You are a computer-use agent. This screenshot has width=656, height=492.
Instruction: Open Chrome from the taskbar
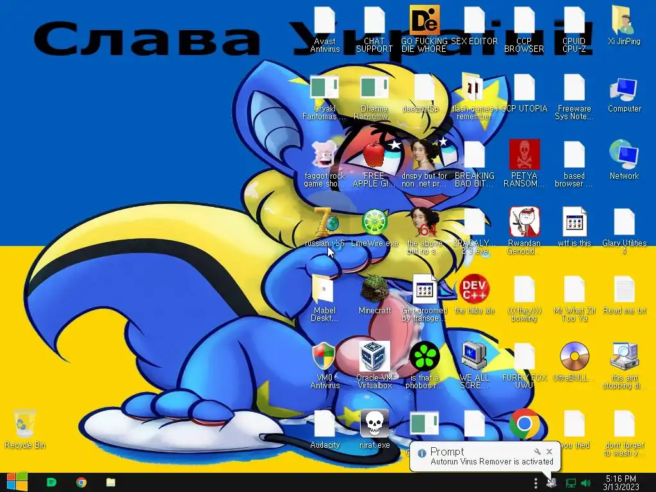[x=81, y=482]
